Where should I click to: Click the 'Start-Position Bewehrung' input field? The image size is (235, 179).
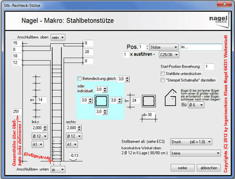(209, 67)
